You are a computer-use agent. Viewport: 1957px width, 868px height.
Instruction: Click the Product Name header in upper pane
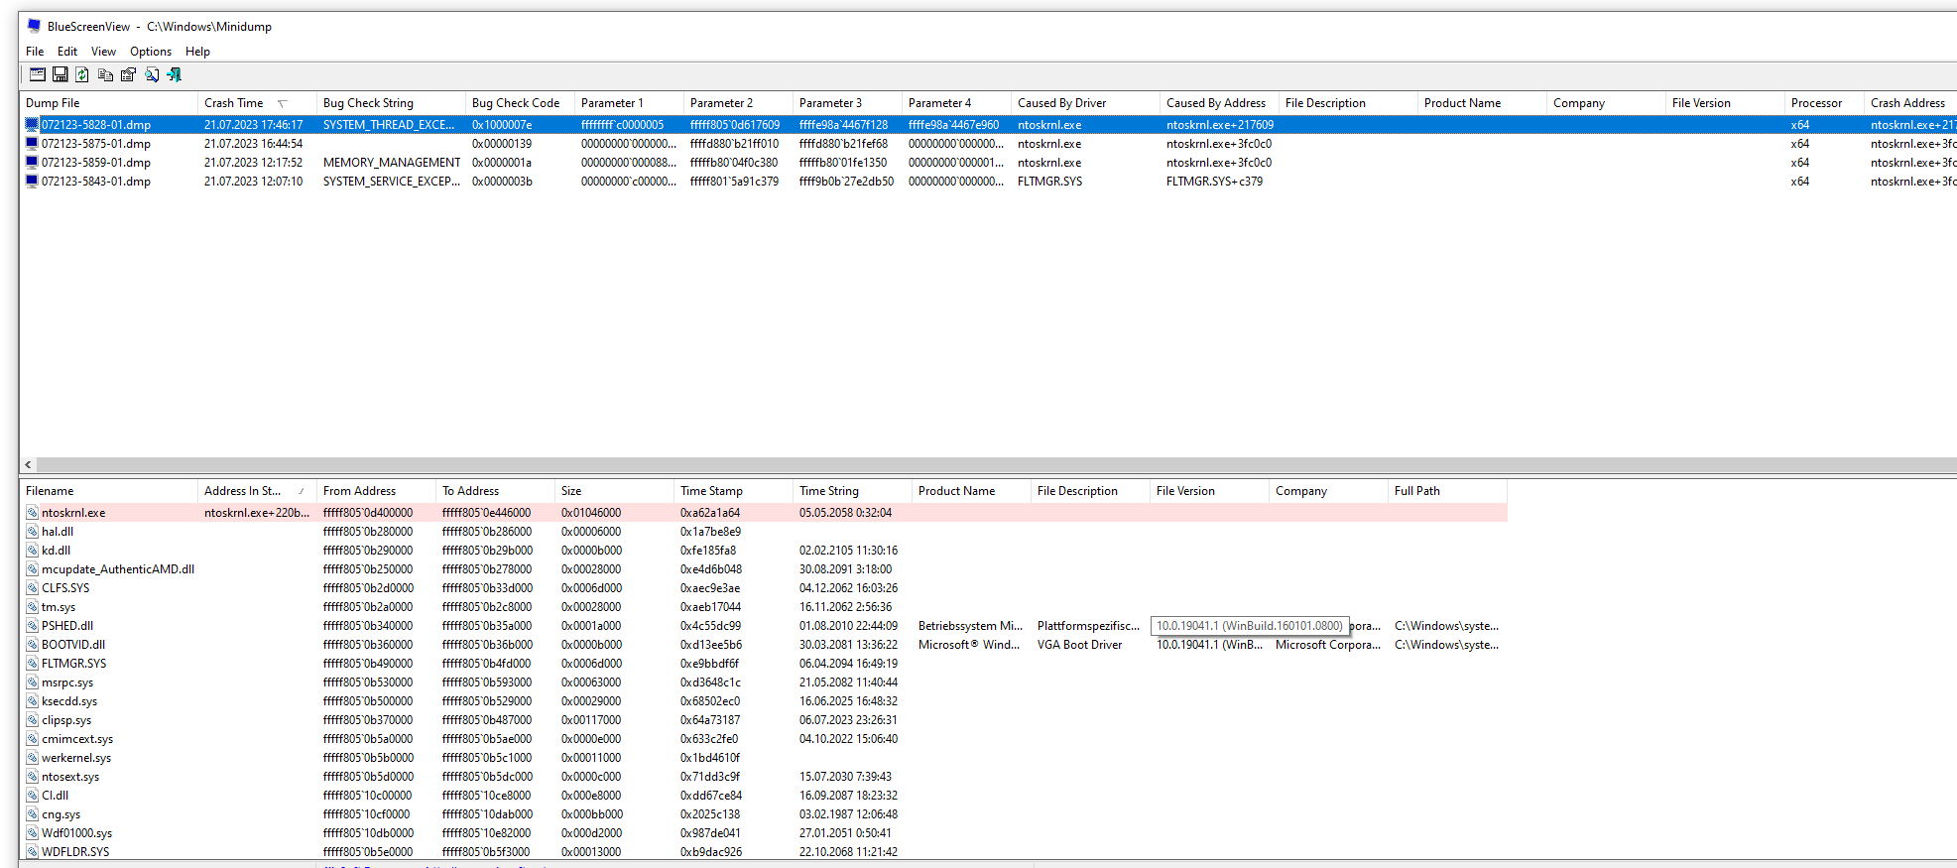tap(1483, 103)
